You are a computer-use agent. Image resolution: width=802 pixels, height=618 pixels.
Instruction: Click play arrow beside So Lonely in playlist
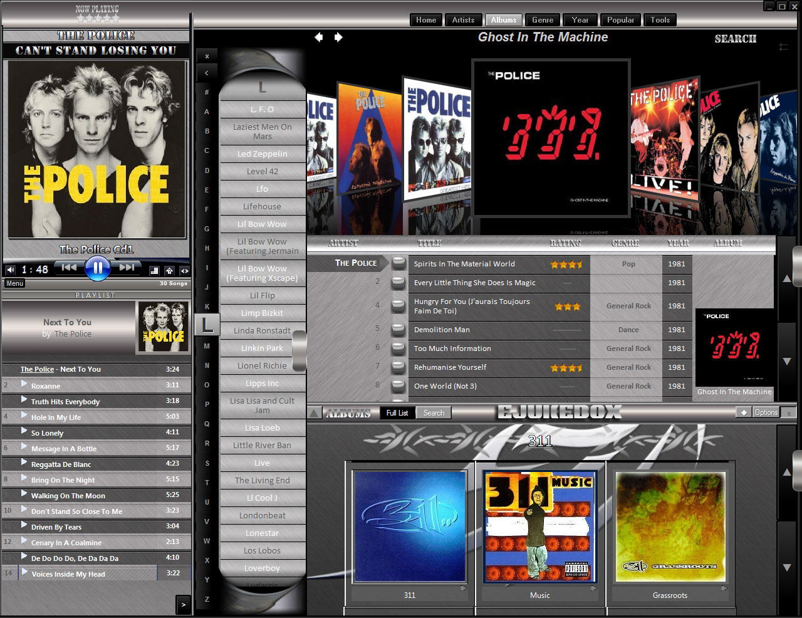click(24, 431)
